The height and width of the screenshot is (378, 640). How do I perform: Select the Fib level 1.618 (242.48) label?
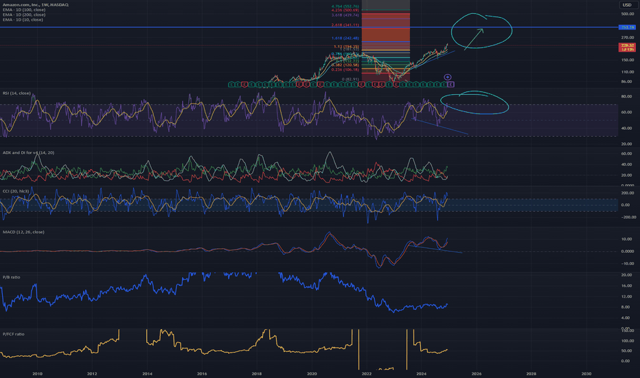click(x=345, y=38)
